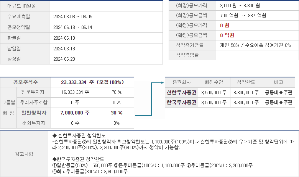Viewport: 299px width, 177px height.
Task: Select the 신한투자증권 broker name cell
Action: [182, 92]
